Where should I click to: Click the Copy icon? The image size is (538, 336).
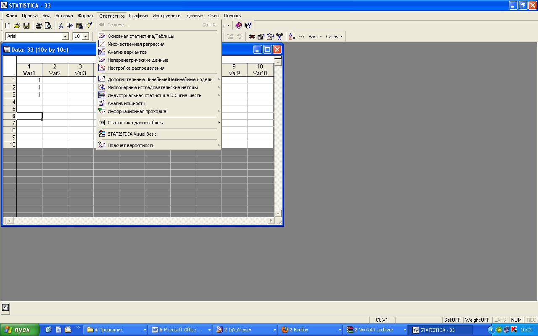coord(70,26)
